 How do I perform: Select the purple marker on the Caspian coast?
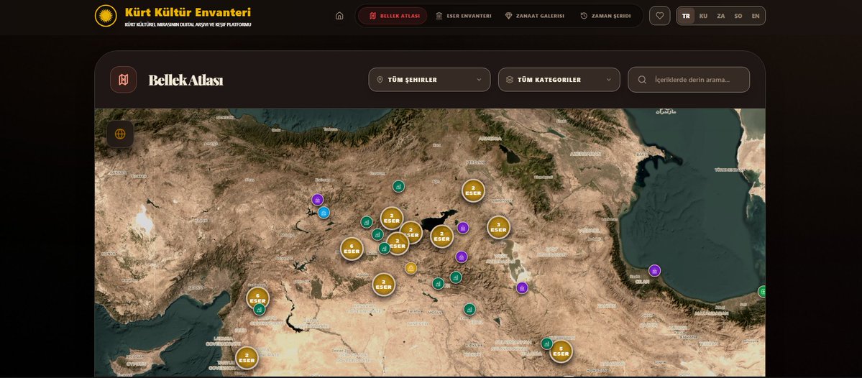click(654, 270)
